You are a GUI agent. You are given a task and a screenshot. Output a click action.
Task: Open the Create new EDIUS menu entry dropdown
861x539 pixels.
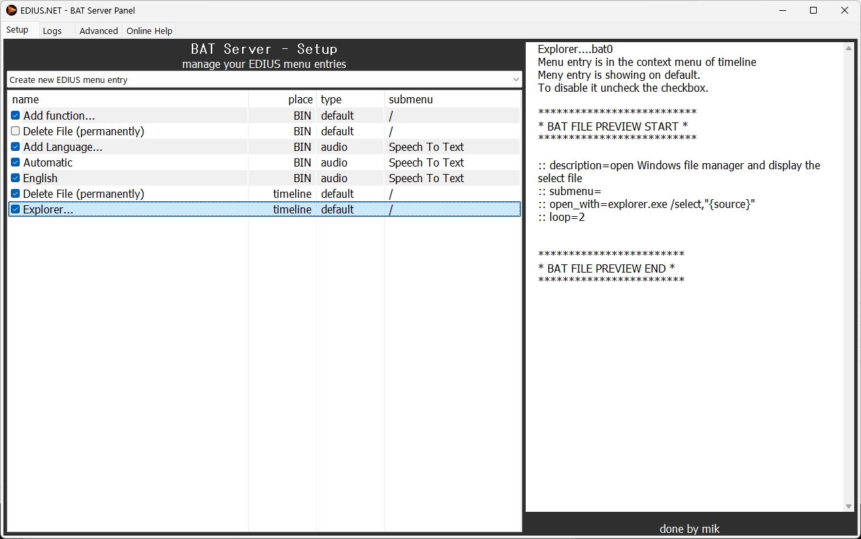click(264, 80)
